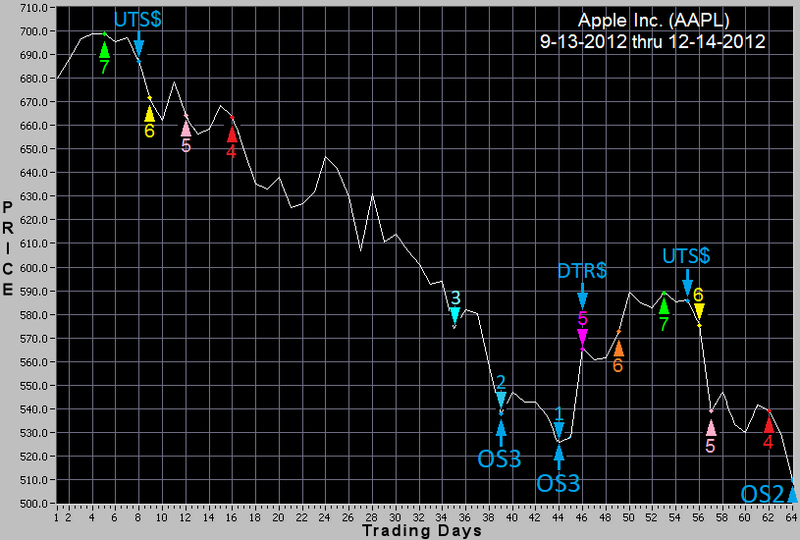Click the vertical PRICE axis title
The image size is (800, 540).
[x=8, y=249]
